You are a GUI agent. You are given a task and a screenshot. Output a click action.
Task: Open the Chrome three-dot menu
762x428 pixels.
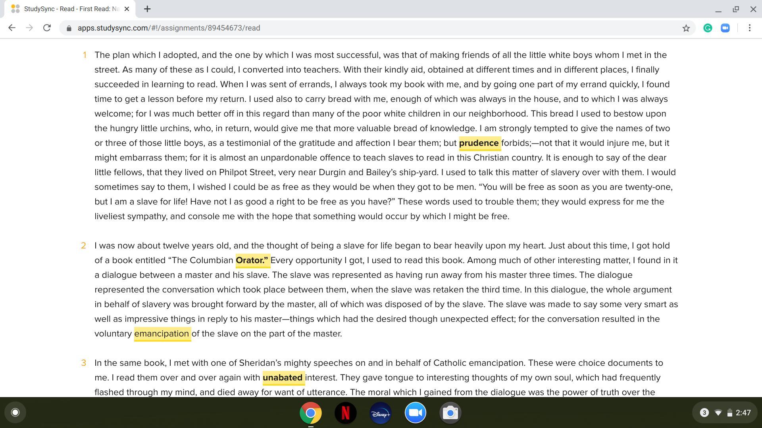[749, 28]
